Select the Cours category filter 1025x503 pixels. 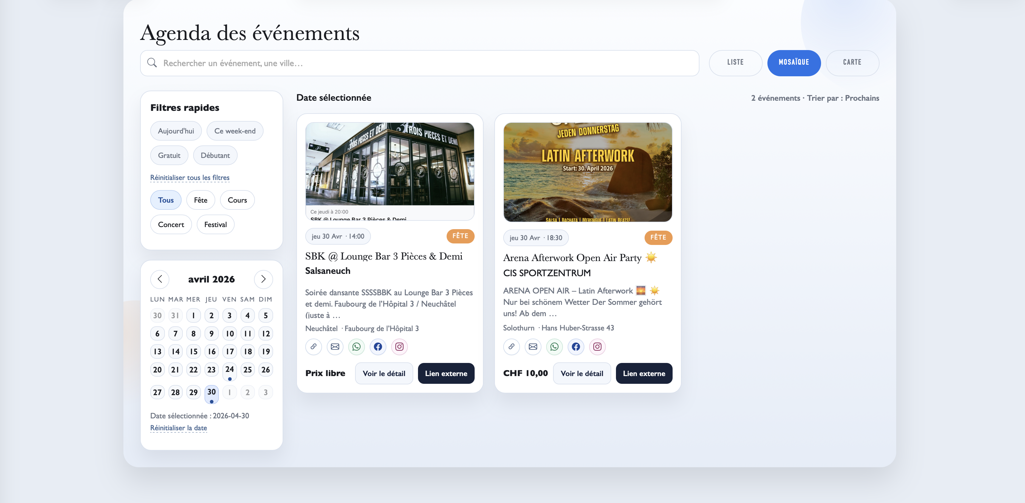coord(237,200)
